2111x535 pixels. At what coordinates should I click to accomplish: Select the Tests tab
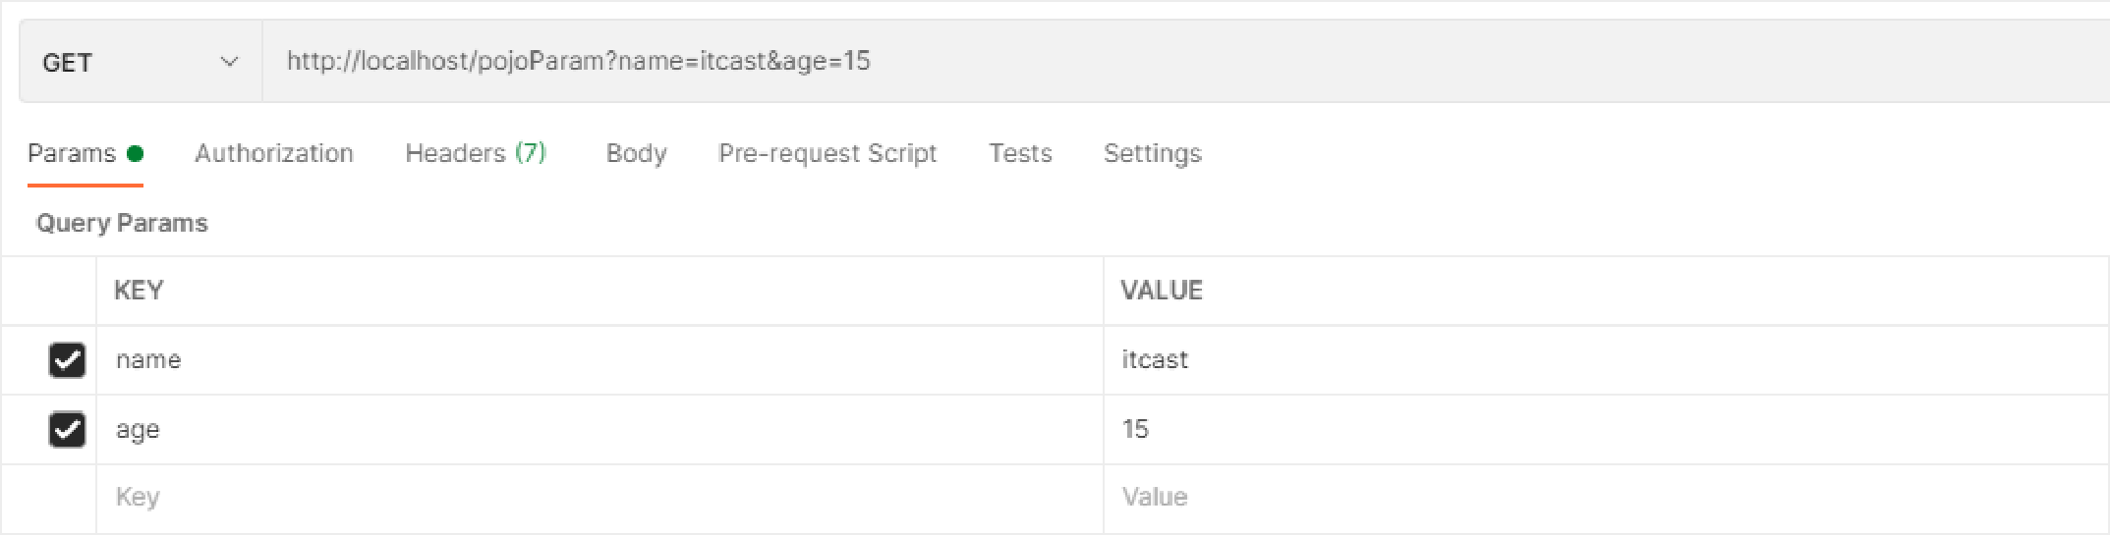tap(1020, 154)
